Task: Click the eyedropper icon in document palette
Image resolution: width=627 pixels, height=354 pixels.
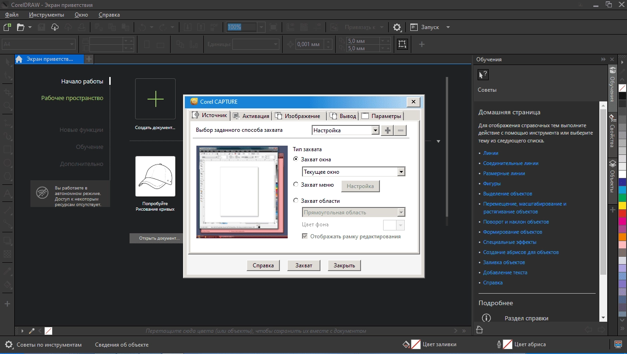Action: (32, 331)
